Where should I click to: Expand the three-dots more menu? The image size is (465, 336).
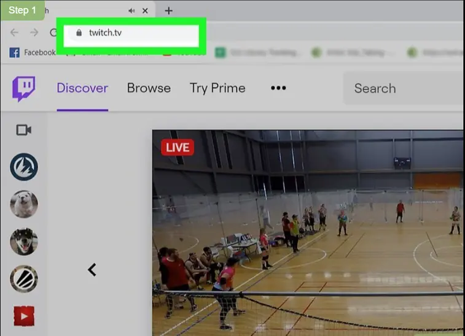(278, 88)
